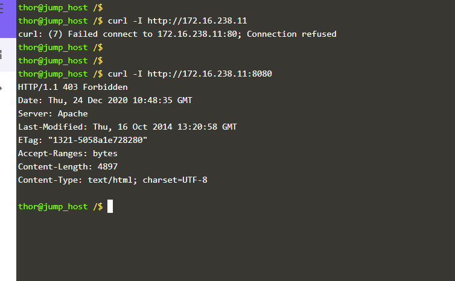Click "curl: (7)" at start of error line
The height and width of the screenshot is (281, 455).
tap(38, 34)
